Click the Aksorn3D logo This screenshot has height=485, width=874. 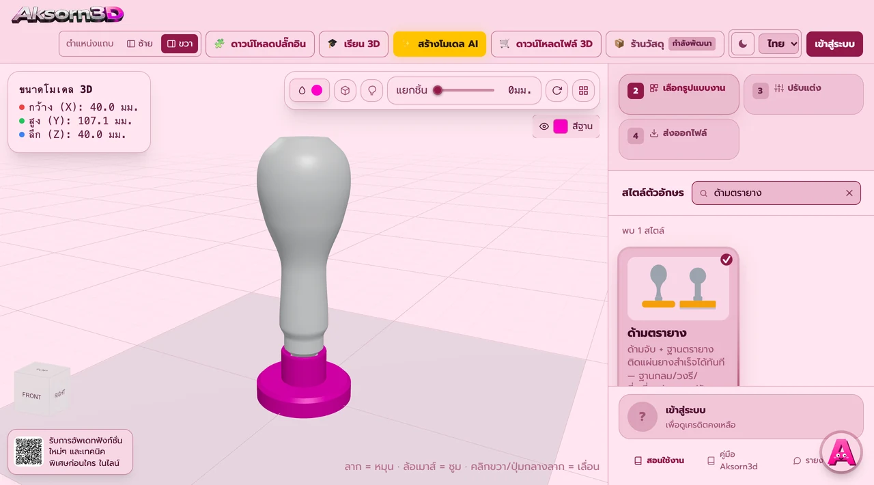[68, 14]
